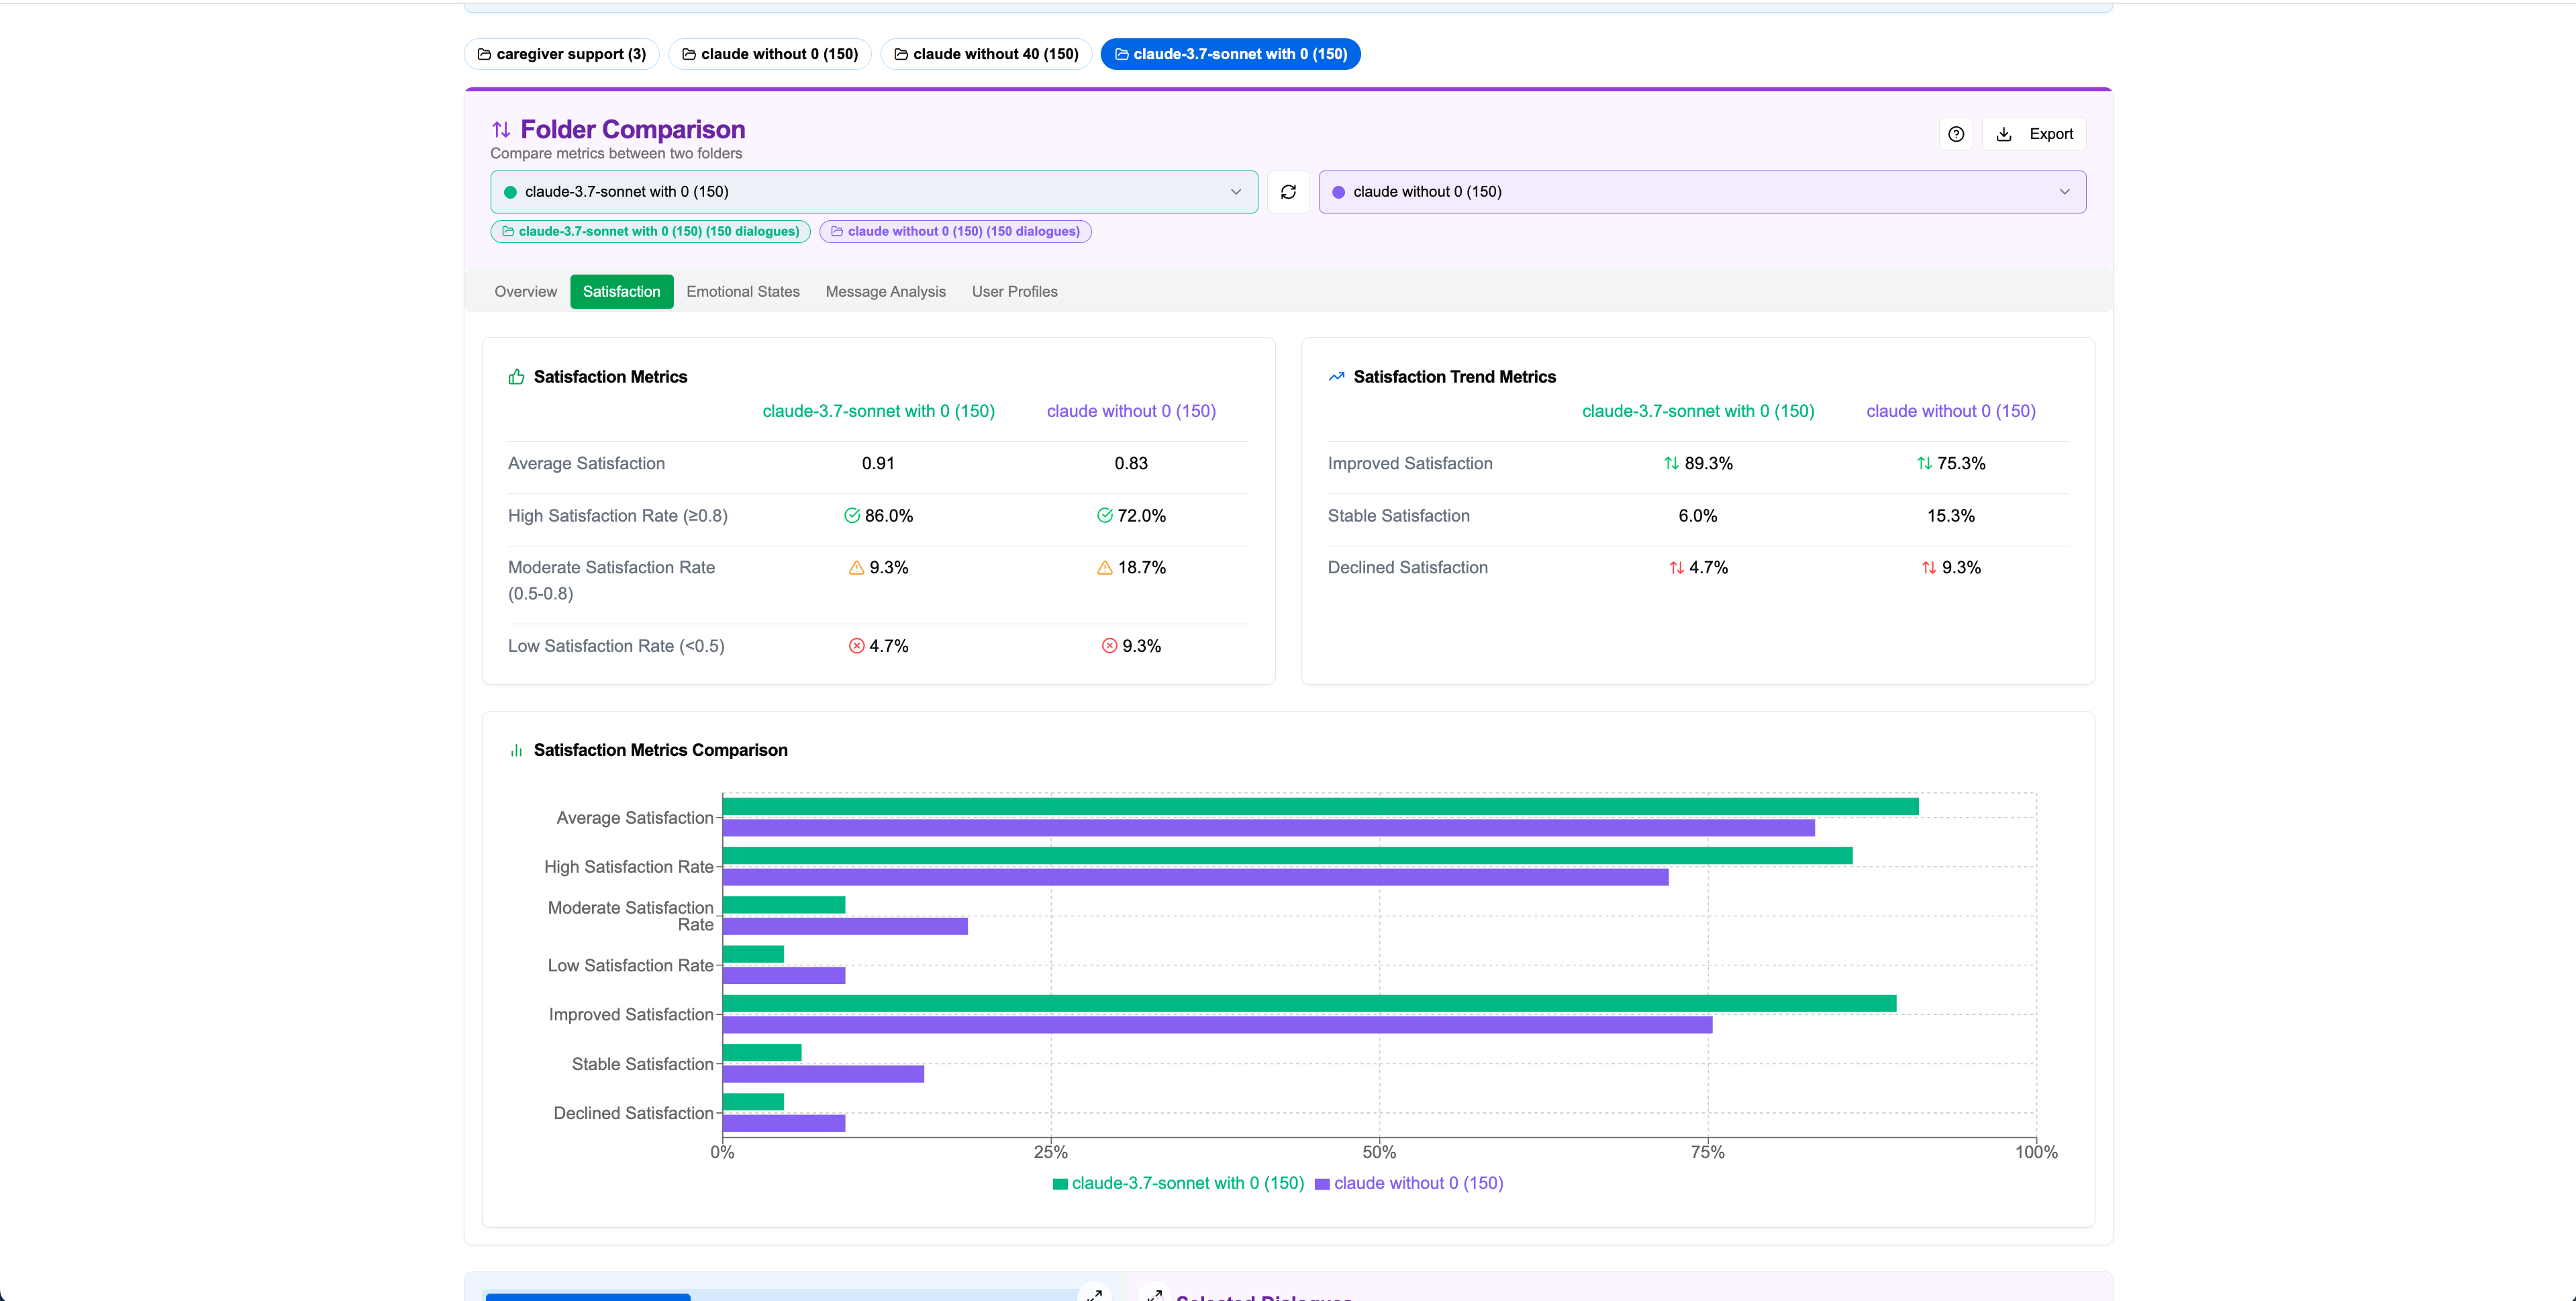Toggle green claude-3.7-sonnet legend swatch in chart
This screenshot has width=2576, height=1301.
pos(1060,1184)
